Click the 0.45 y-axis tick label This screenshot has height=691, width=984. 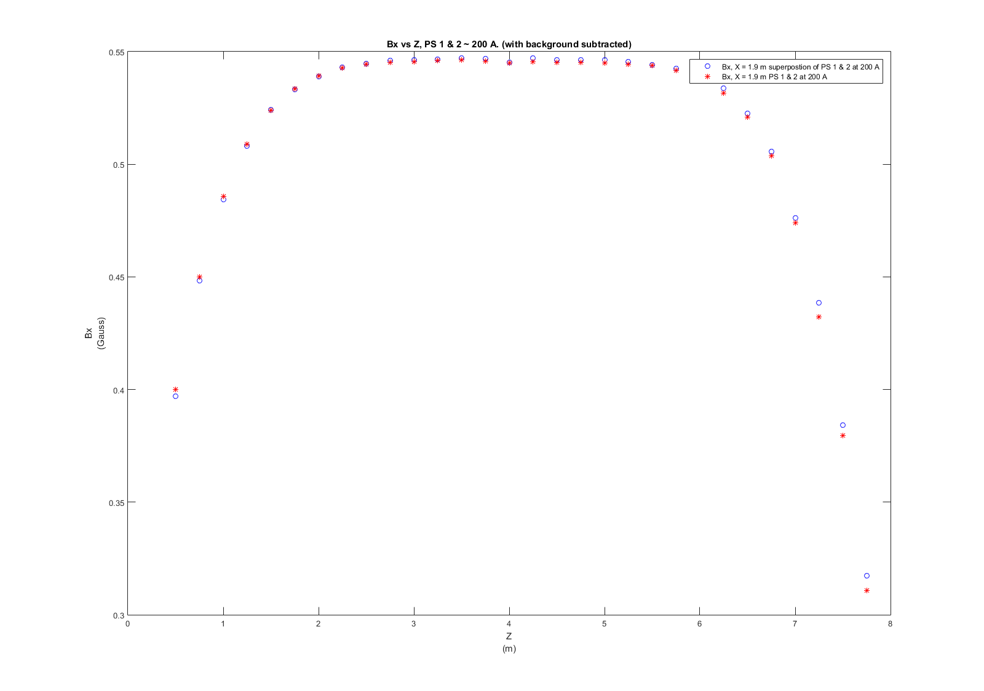(116, 277)
